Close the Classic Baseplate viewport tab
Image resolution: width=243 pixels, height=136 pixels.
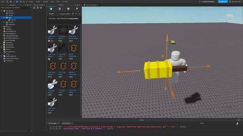pyautogui.click(x=98, y=5)
